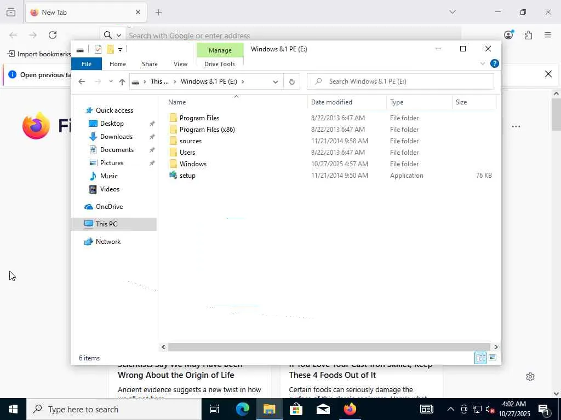
Task: Switch to the View ribbon tab
Action: click(x=180, y=64)
